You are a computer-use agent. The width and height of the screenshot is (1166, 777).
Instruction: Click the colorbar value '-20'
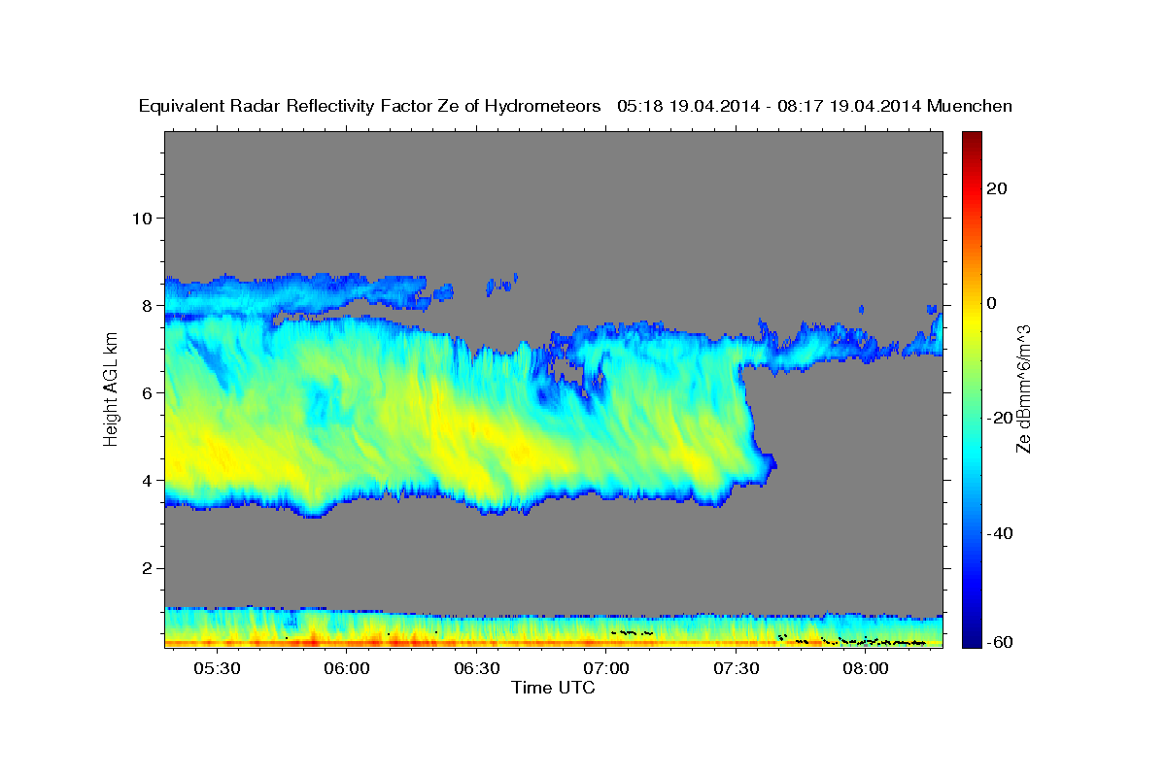[x=998, y=418]
